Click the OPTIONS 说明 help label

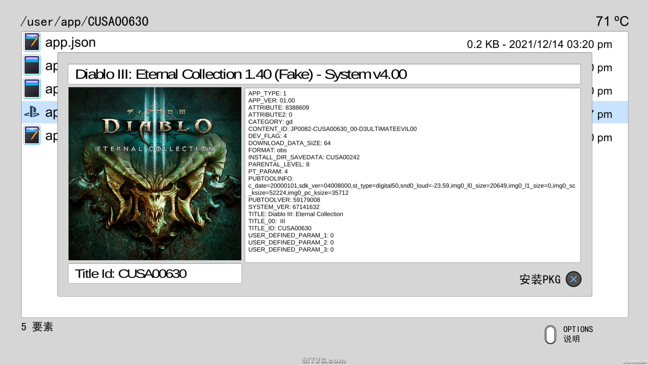(x=578, y=334)
